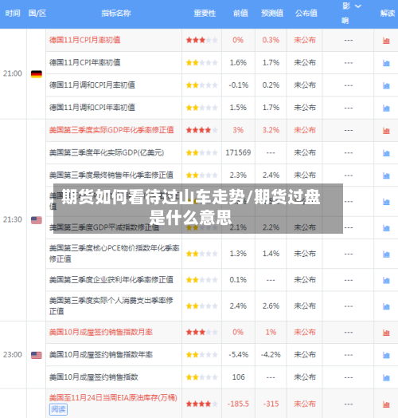Open indicator 美国第三季度企业获利年化季率修正值

pyautogui.click(x=111, y=280)
